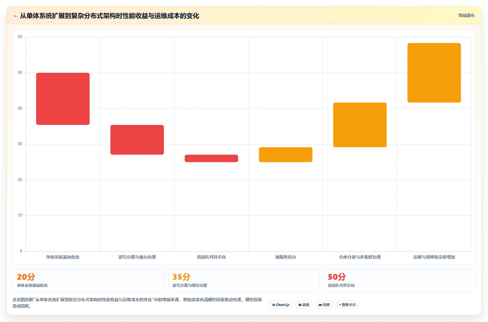Click the y-axis value 0

pyautogui.click(x=21, y=251)
